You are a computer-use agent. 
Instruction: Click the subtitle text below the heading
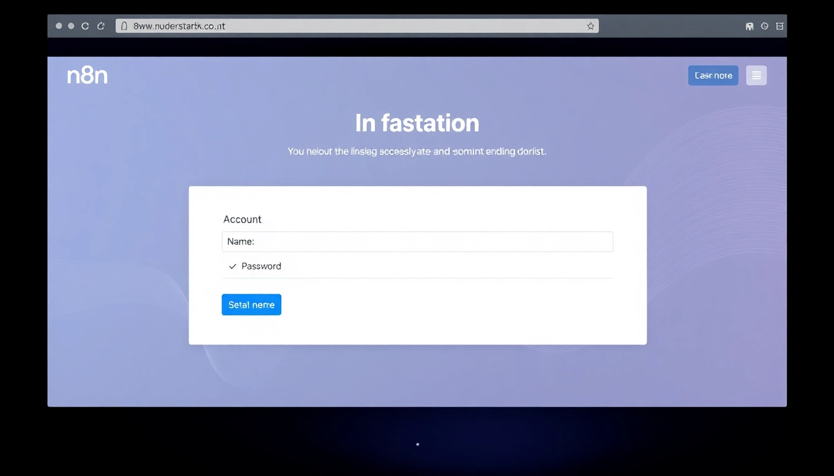tap(417, 151)
